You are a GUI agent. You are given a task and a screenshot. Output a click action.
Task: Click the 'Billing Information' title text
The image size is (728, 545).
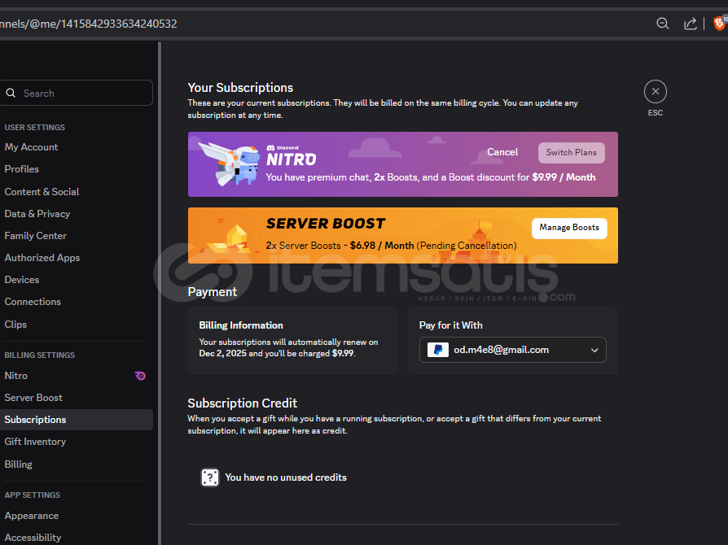[241, 325]
